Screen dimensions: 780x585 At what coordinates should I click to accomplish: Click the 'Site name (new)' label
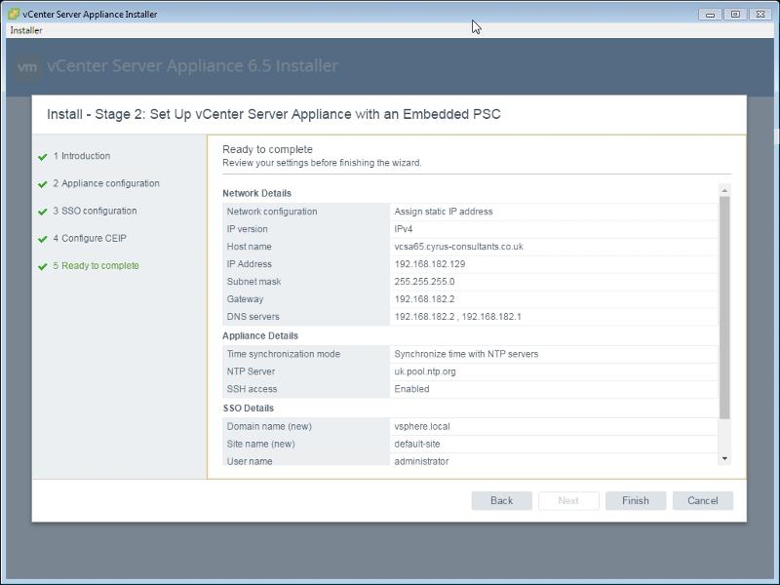click(260, 444)
